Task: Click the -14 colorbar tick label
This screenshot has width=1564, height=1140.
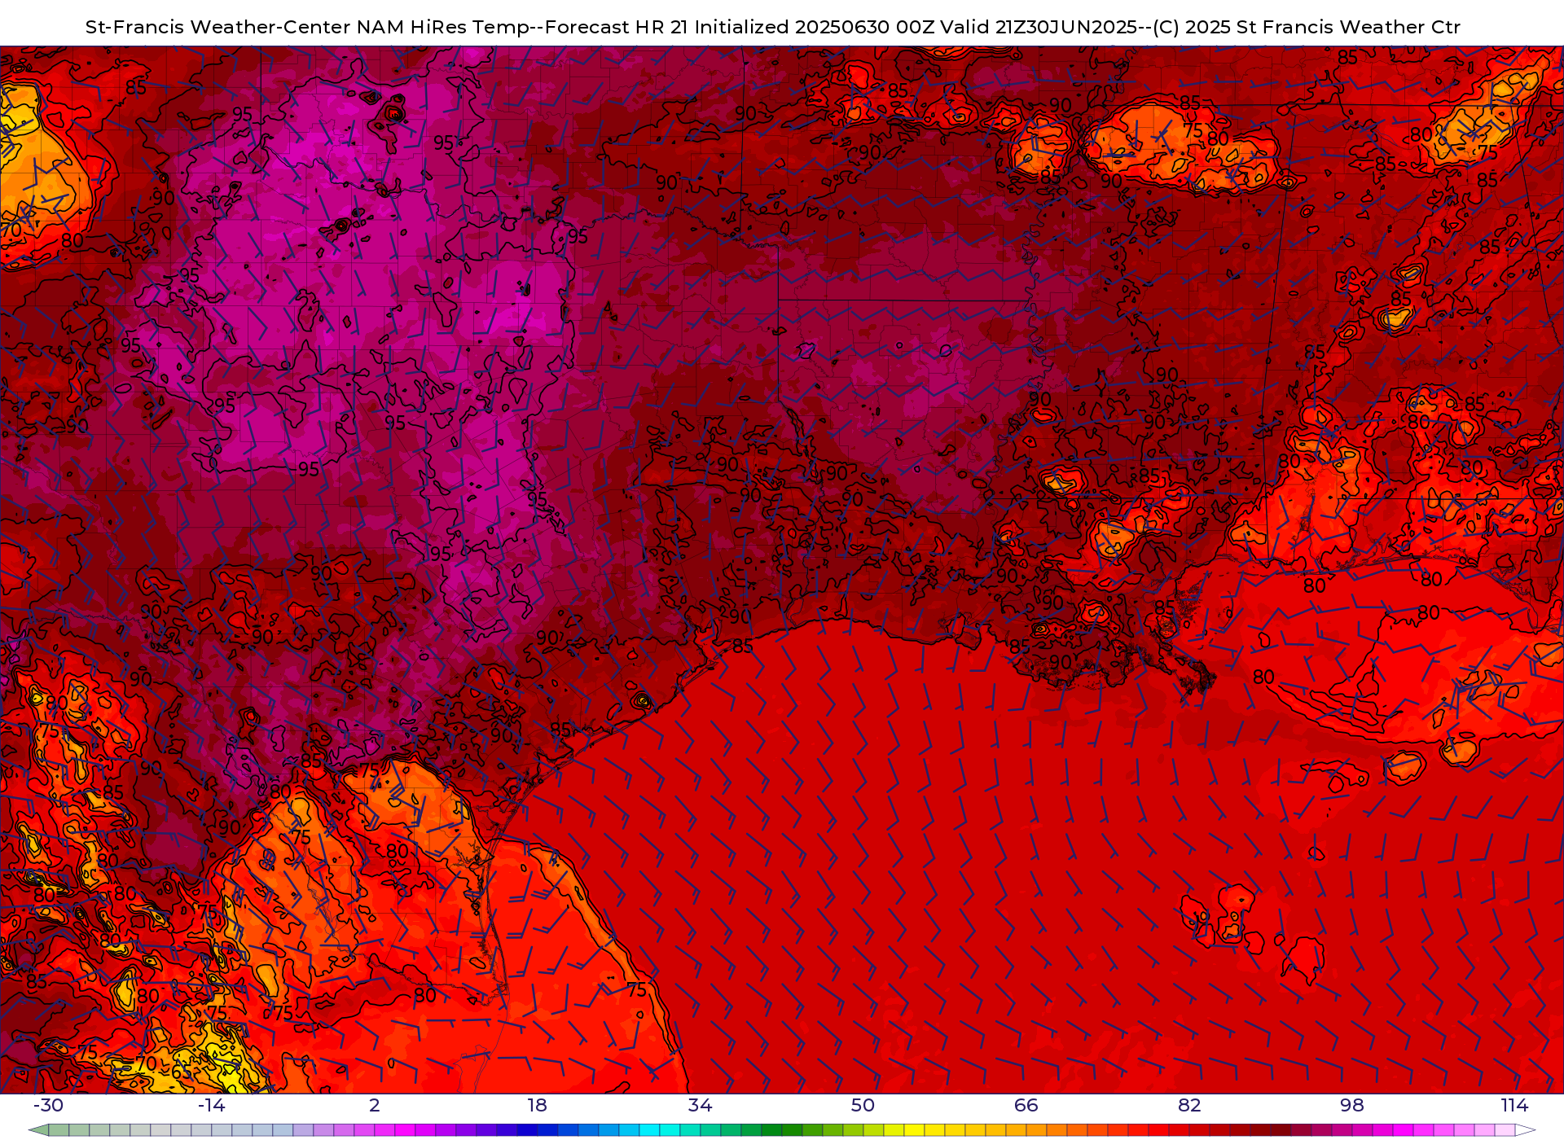Action: coord(211,1105)
